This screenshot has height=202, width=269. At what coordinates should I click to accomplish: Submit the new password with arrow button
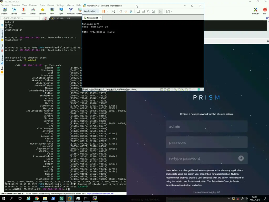tap(241, 158)
